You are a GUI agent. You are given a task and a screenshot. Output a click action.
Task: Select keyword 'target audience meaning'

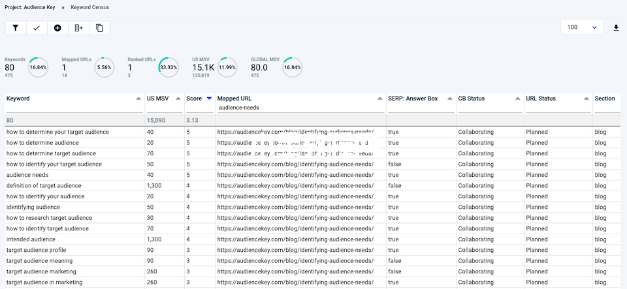(40, 261)
